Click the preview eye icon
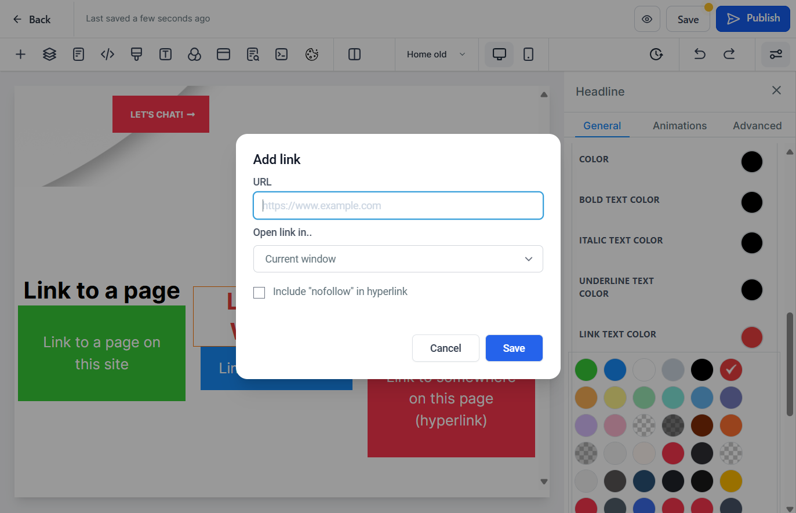 point(647,19)
